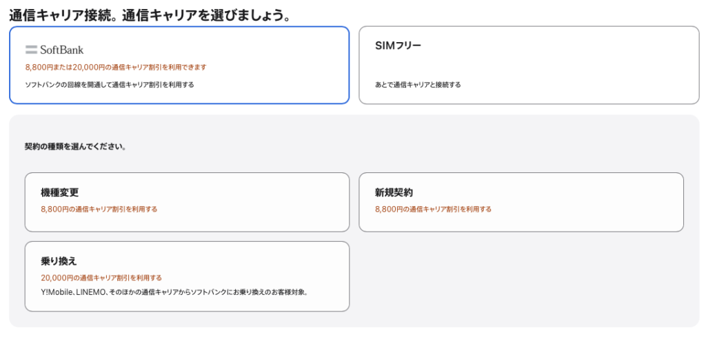Click the SoftBank logo icon
The height and width of the screenshot is (337, 706).
coord(31,50)
